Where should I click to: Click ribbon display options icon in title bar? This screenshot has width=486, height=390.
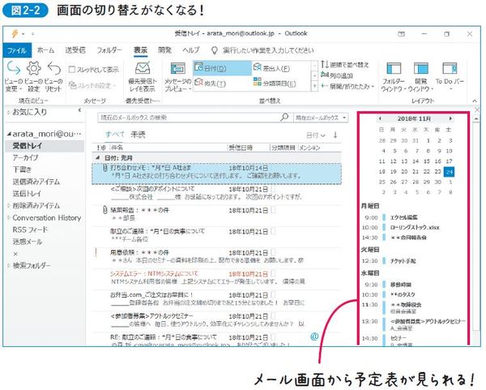(402, 34)
